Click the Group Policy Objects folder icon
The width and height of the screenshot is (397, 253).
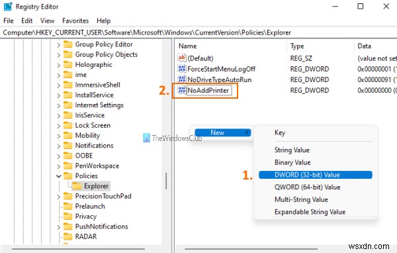[68, 54]
